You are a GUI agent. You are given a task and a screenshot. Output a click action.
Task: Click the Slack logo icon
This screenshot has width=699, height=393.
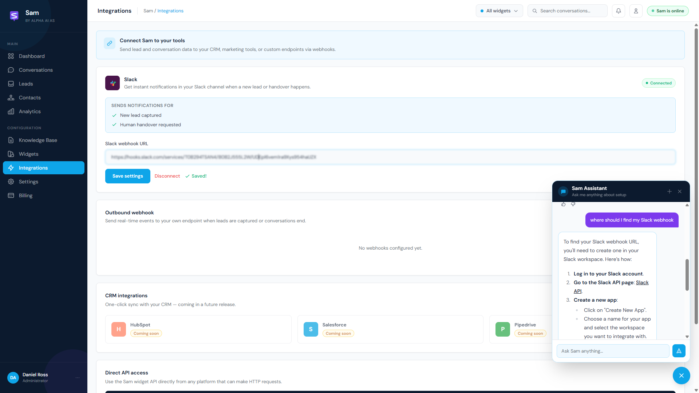(112, 83)
